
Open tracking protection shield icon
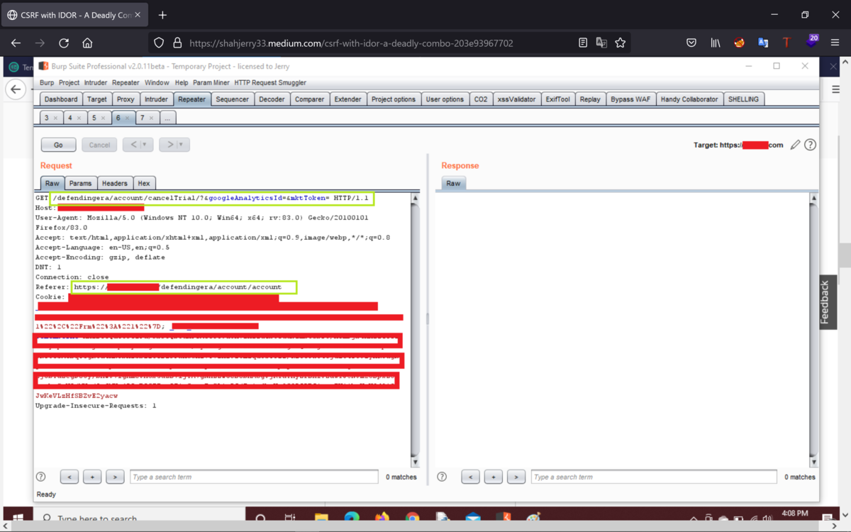point(159,43)
